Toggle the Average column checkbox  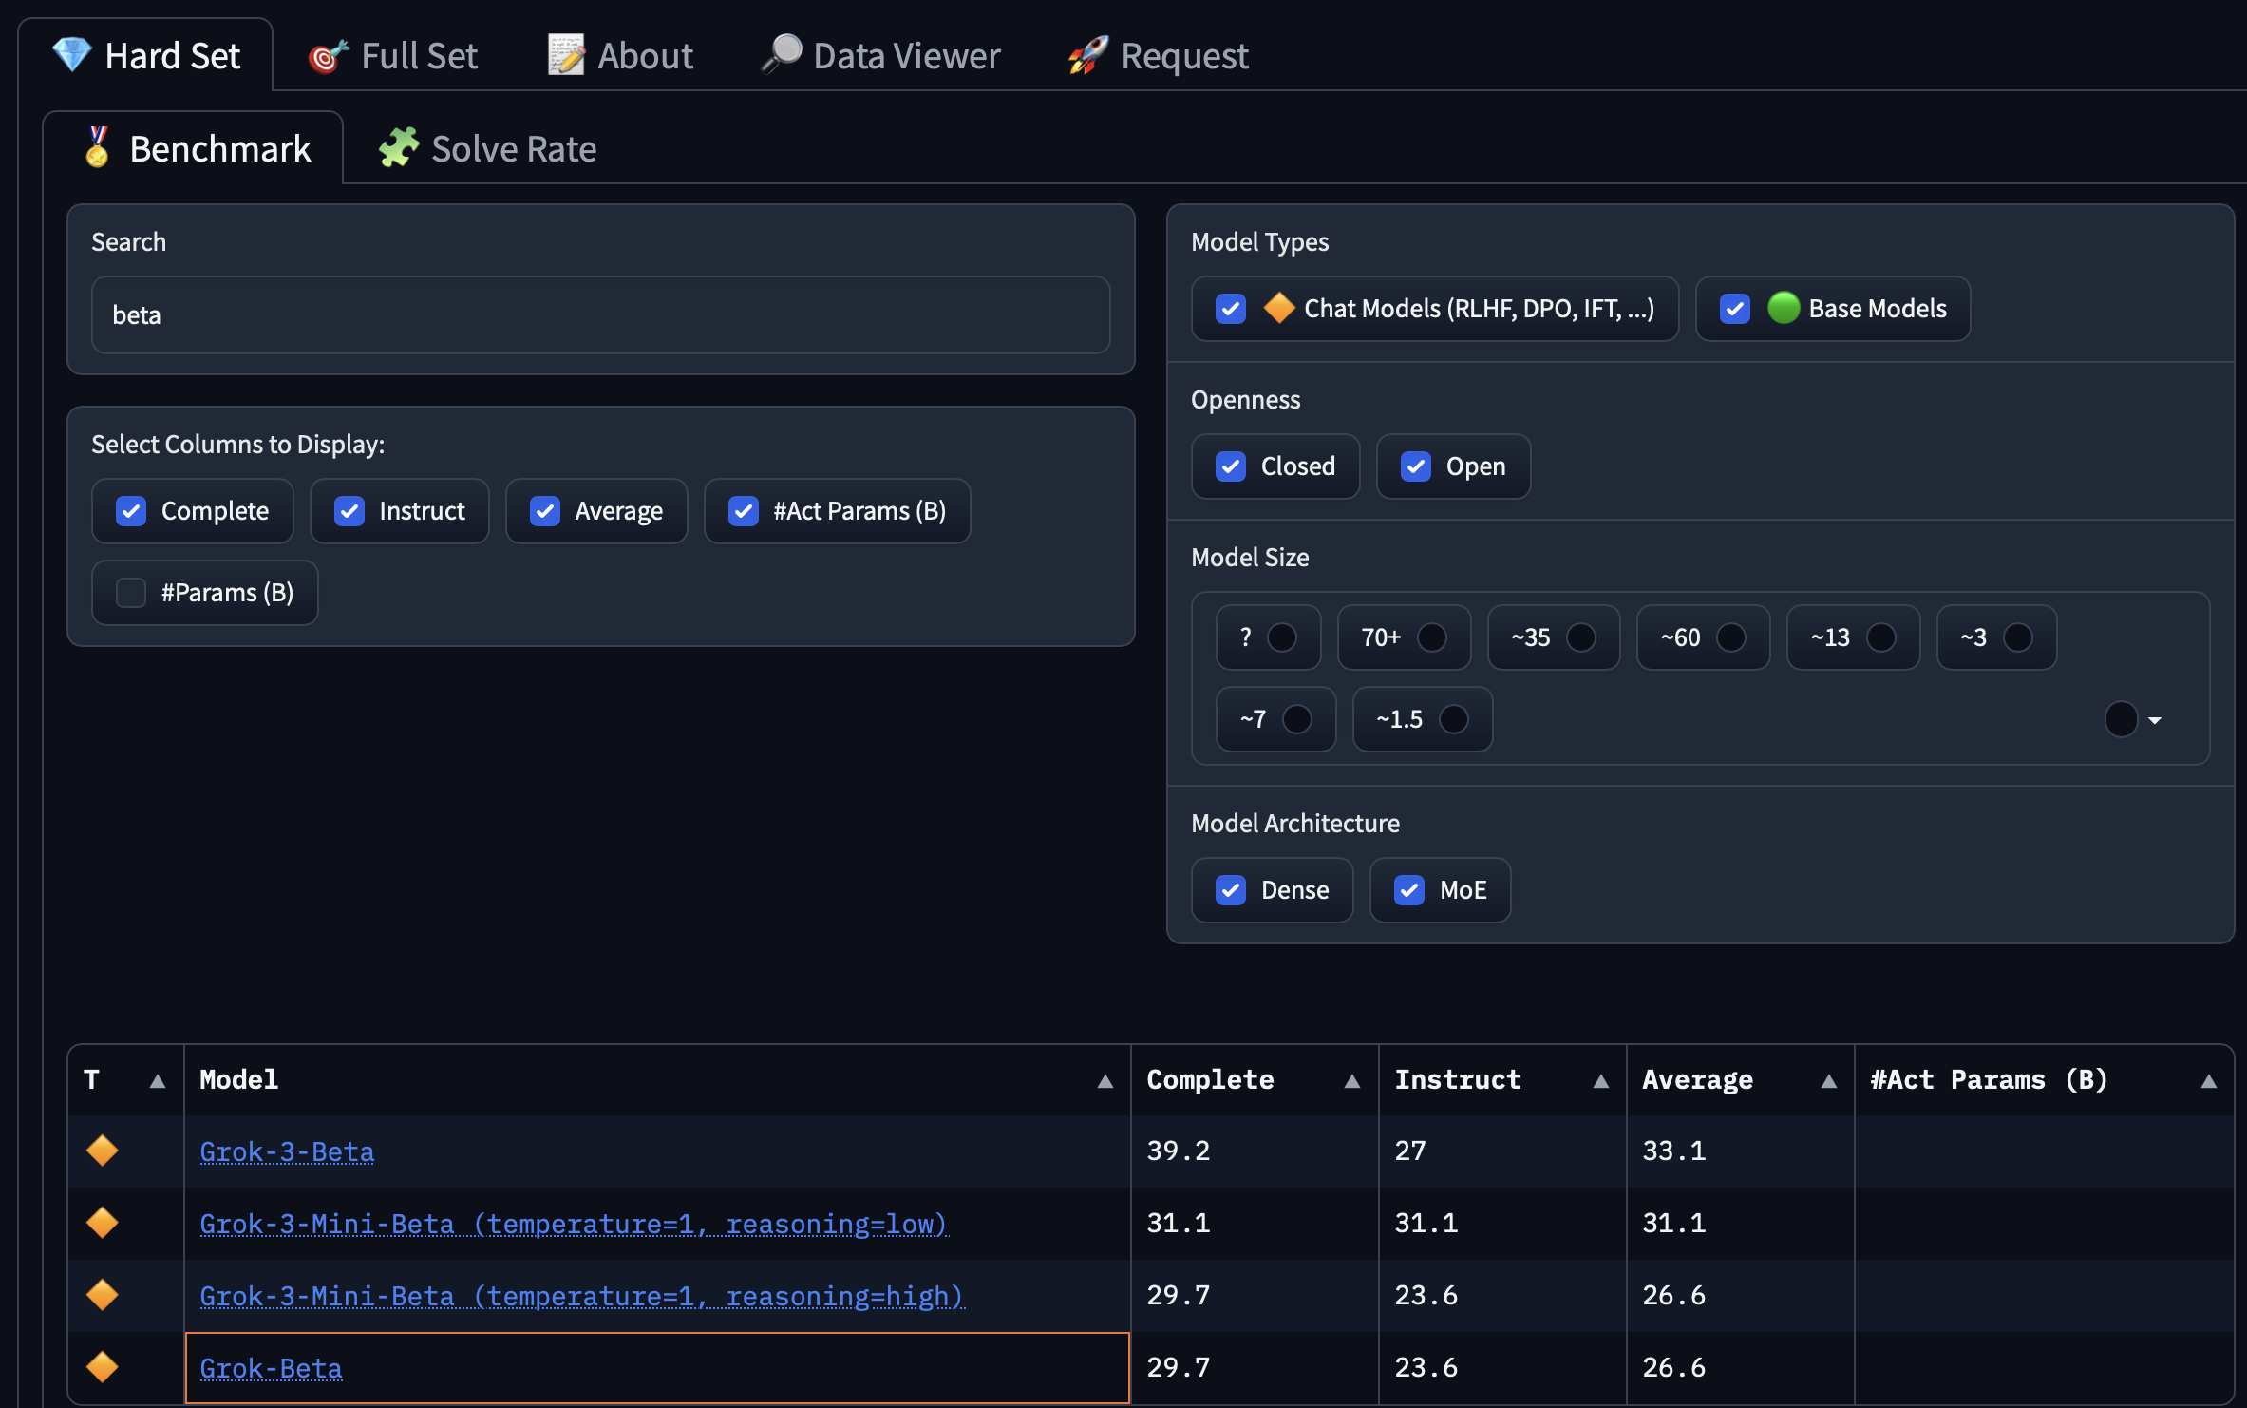545,511
